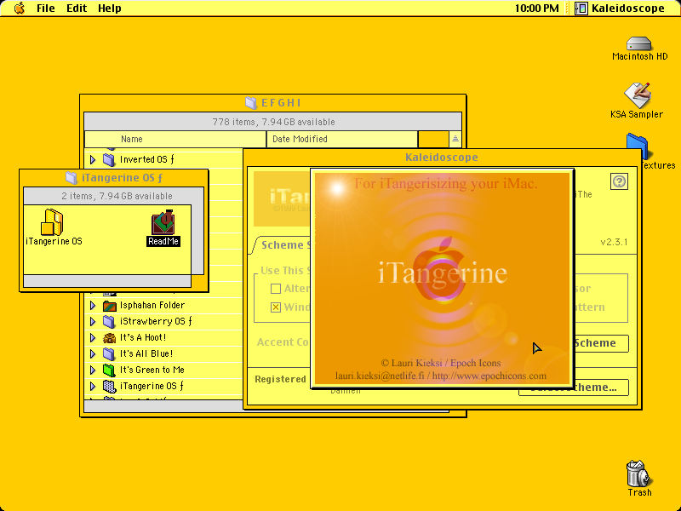Click the iStrawberry OS ƒ row name

(x=156, y=322)
